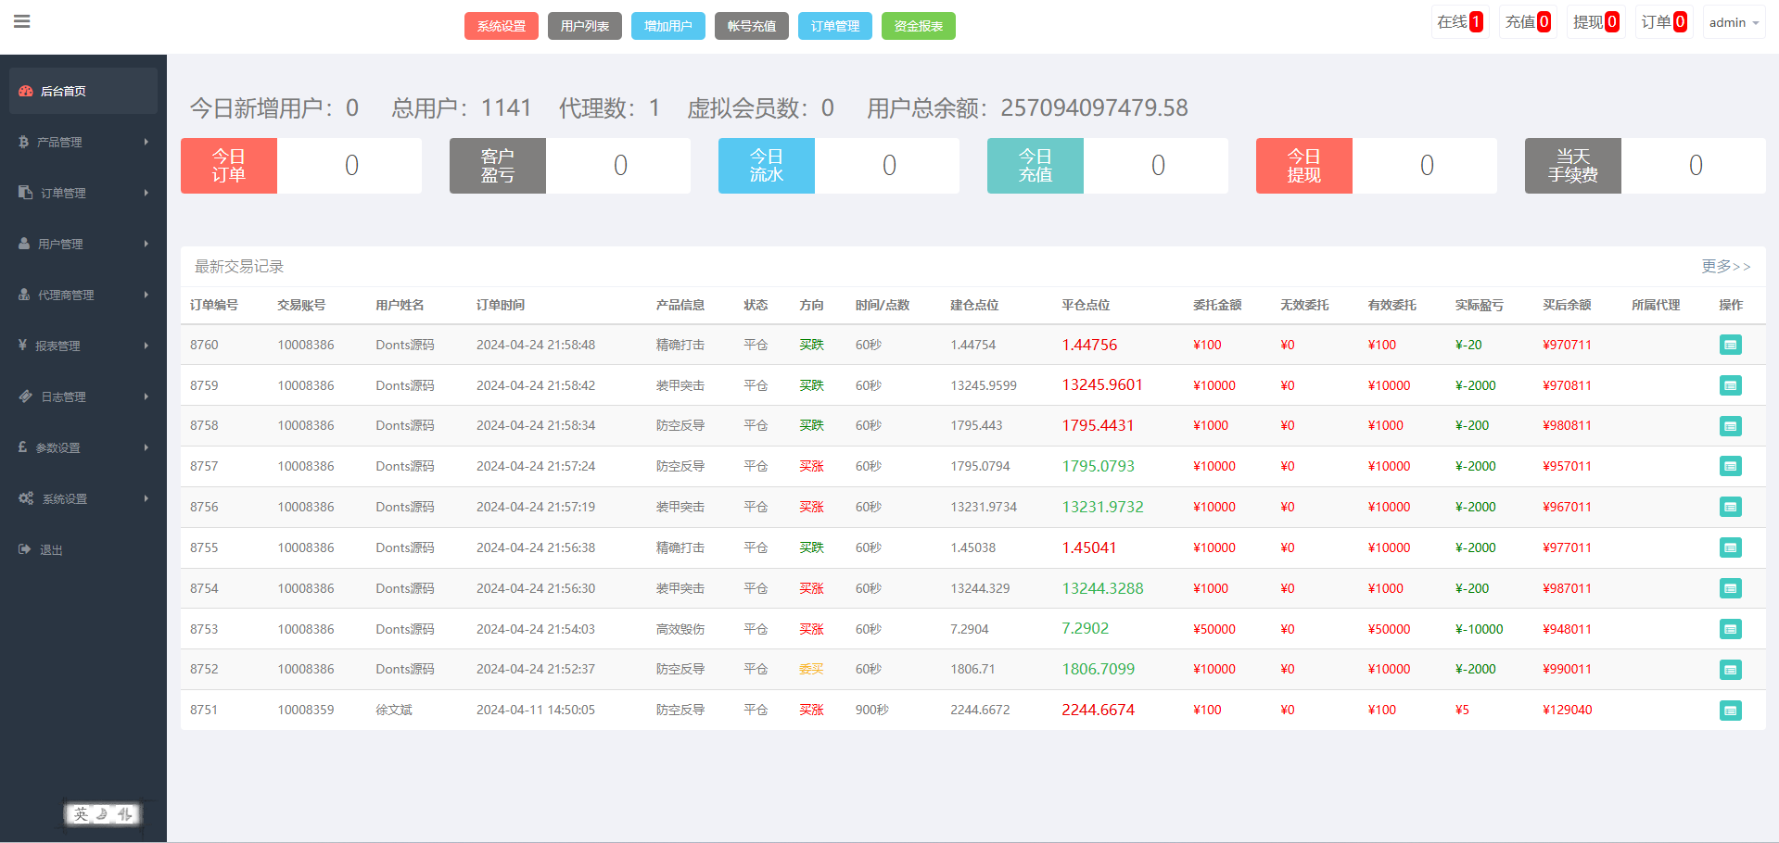Open details icon for order 8760
1779x843 pixels.
pyautogui.click(x=1730, y=346)
